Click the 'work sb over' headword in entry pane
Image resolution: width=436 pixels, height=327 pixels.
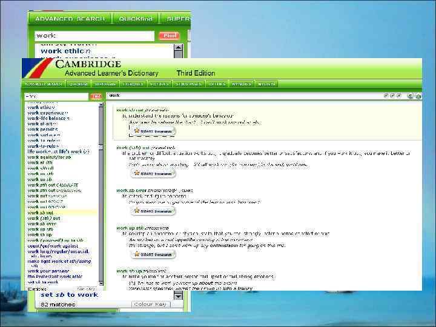131,191
